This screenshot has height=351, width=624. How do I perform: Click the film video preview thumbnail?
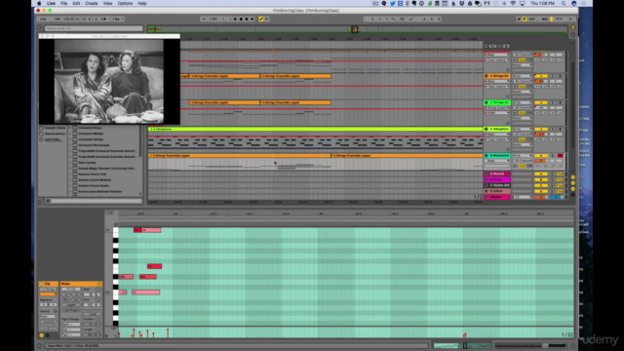(108, 81)
